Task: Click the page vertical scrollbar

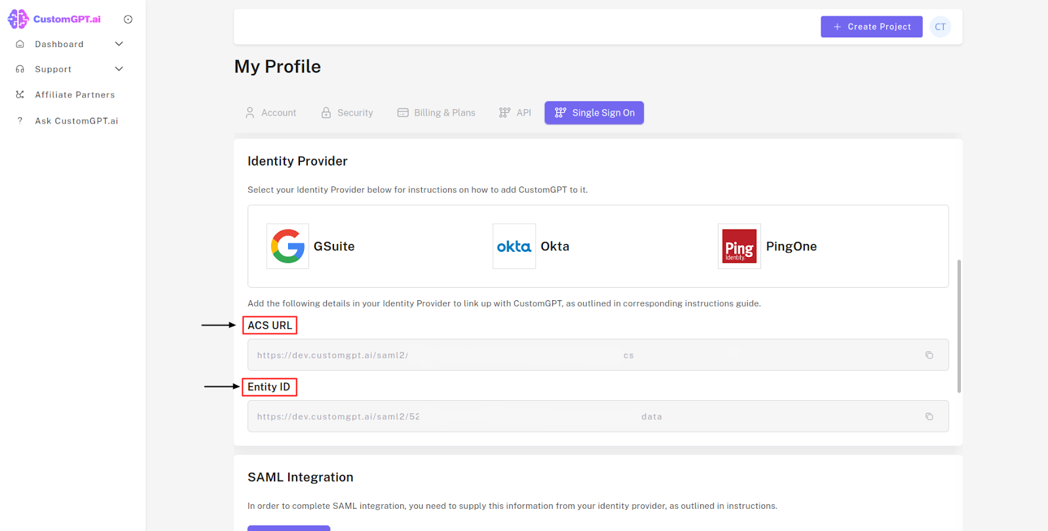Action: coord(959,326)
